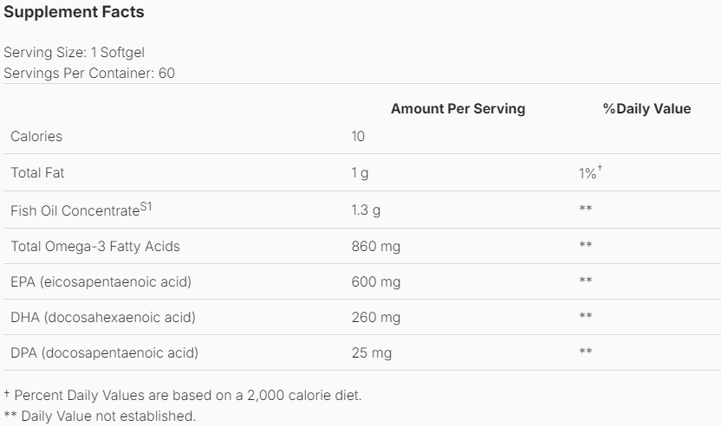
Task: Click the Total Fat row label
Action: [x=37, y=173]
